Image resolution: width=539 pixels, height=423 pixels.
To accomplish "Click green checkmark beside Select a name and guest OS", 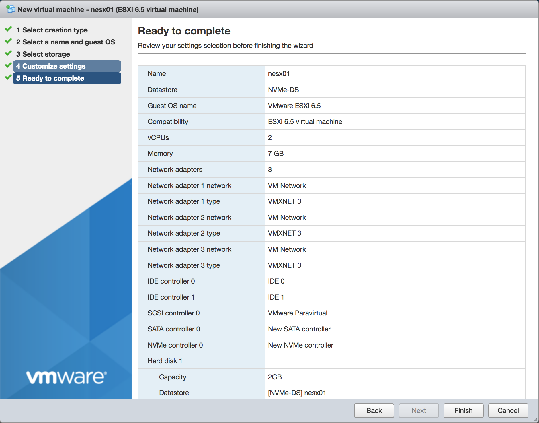I will coord(8,41).
